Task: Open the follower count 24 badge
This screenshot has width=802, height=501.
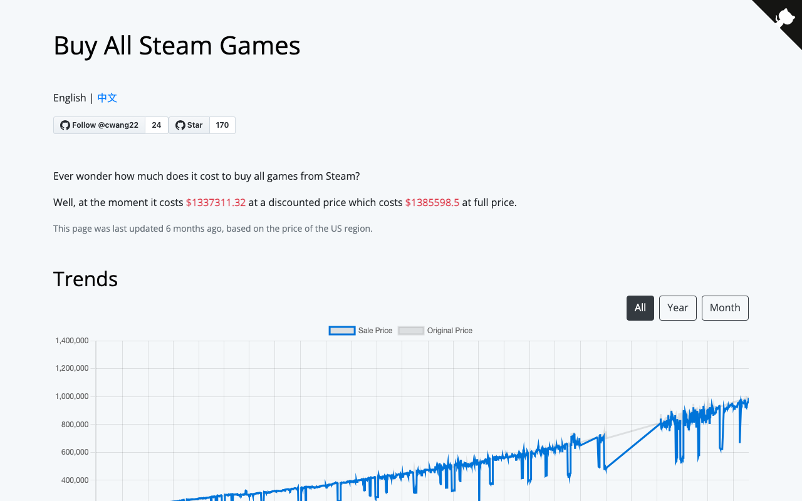Action: point(157,125)
